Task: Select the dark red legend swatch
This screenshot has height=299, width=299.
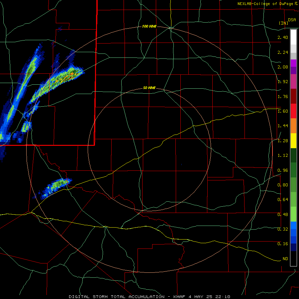Action: point(293,96)
